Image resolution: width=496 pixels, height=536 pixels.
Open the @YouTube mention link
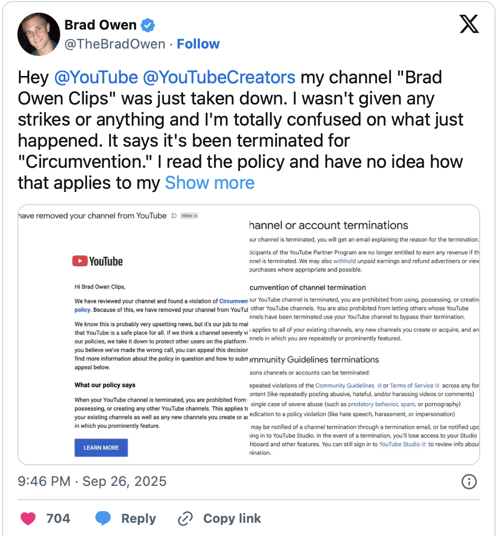click(96, 77)
